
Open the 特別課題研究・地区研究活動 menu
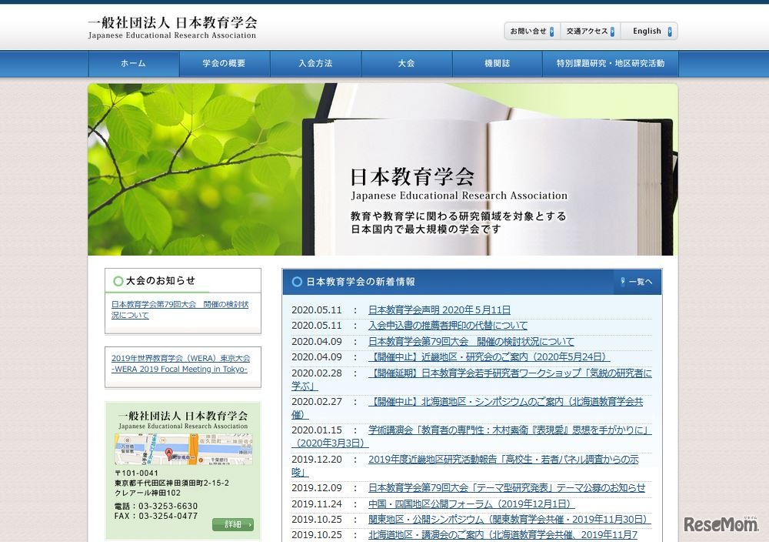click(x=610, y=64)
